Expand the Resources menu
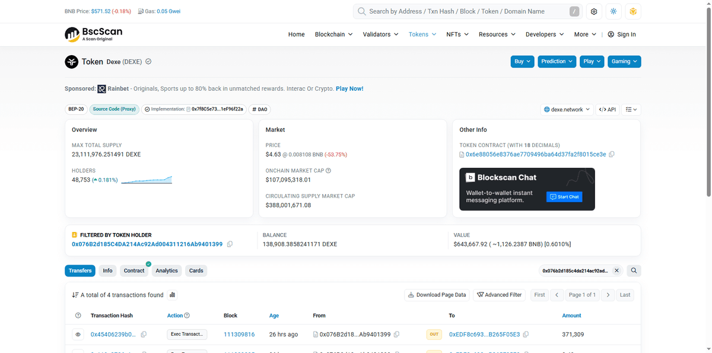This screenshot has height=353, width=712. pos(497,34)
